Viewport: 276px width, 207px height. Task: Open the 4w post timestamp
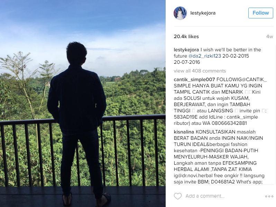269,36
